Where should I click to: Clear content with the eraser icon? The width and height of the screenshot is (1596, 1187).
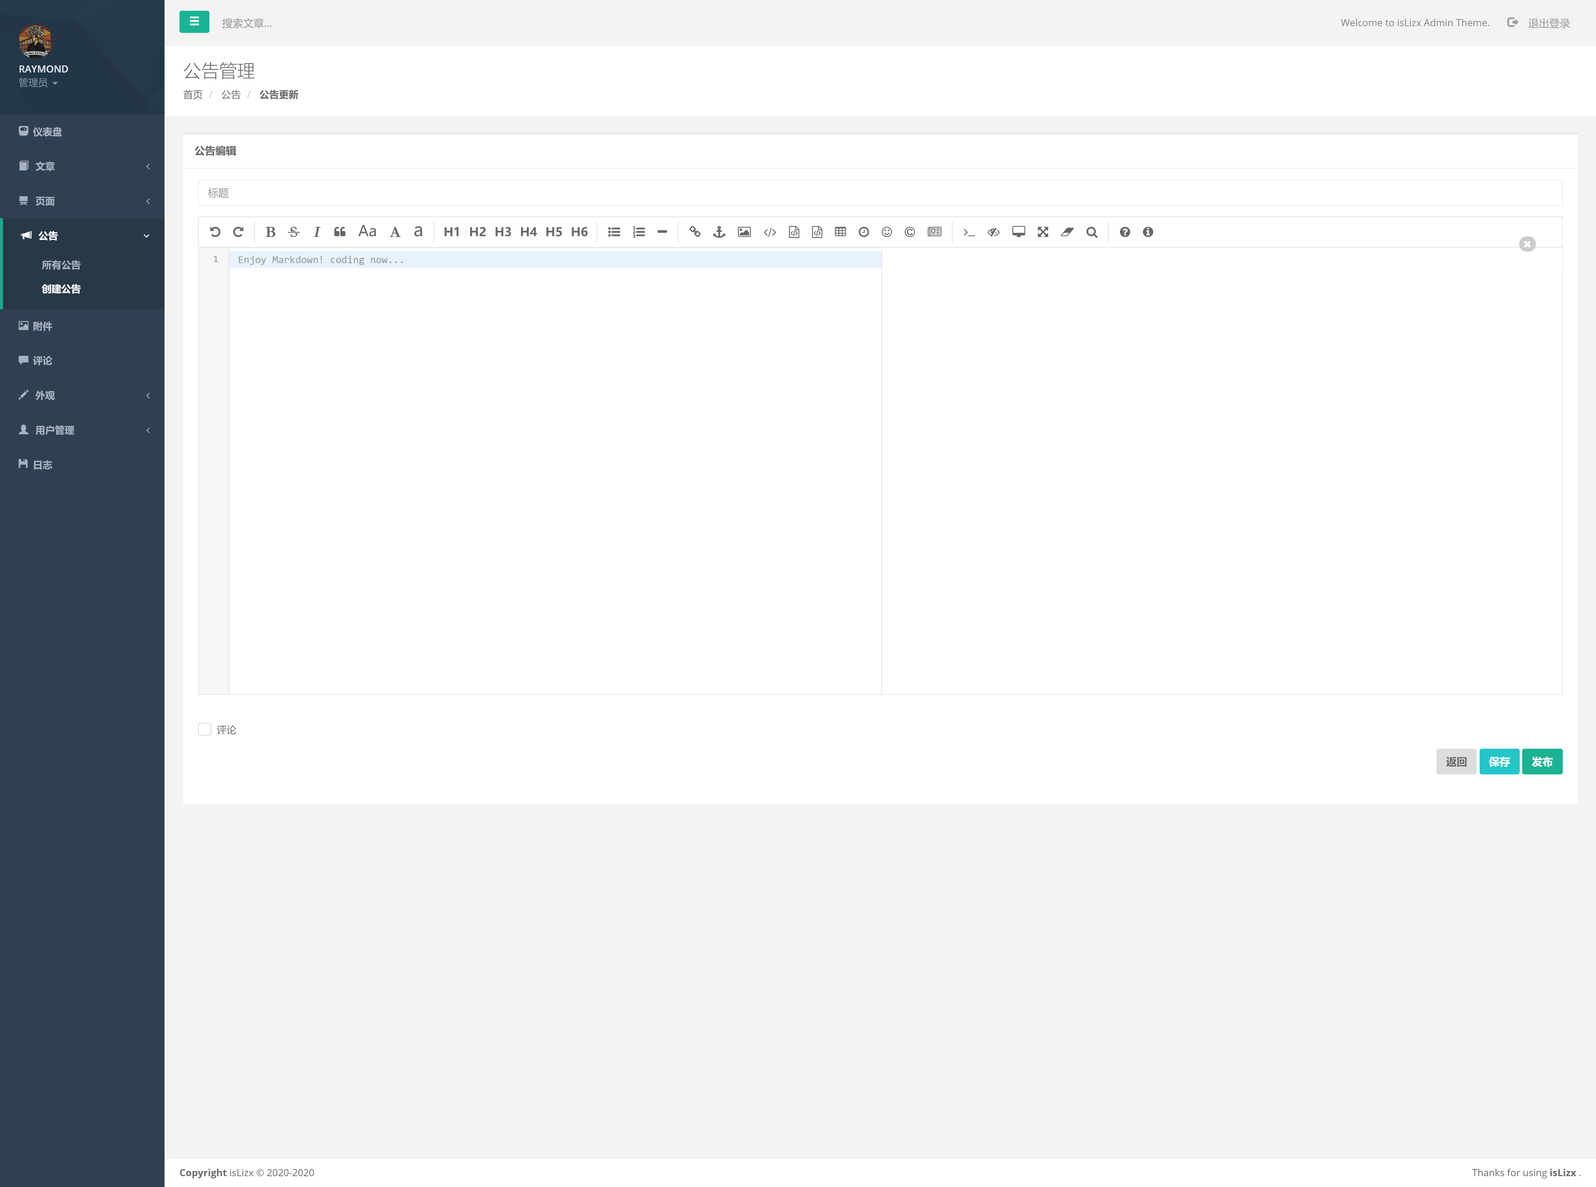pos(1067,232)
